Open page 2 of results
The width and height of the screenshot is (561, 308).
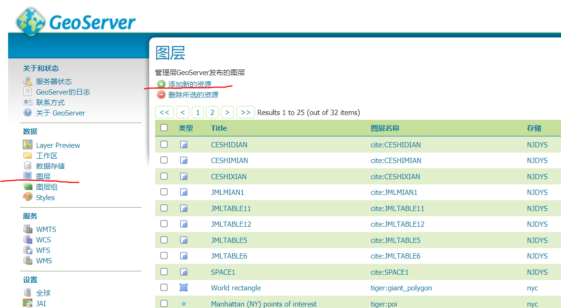point(212,112)
